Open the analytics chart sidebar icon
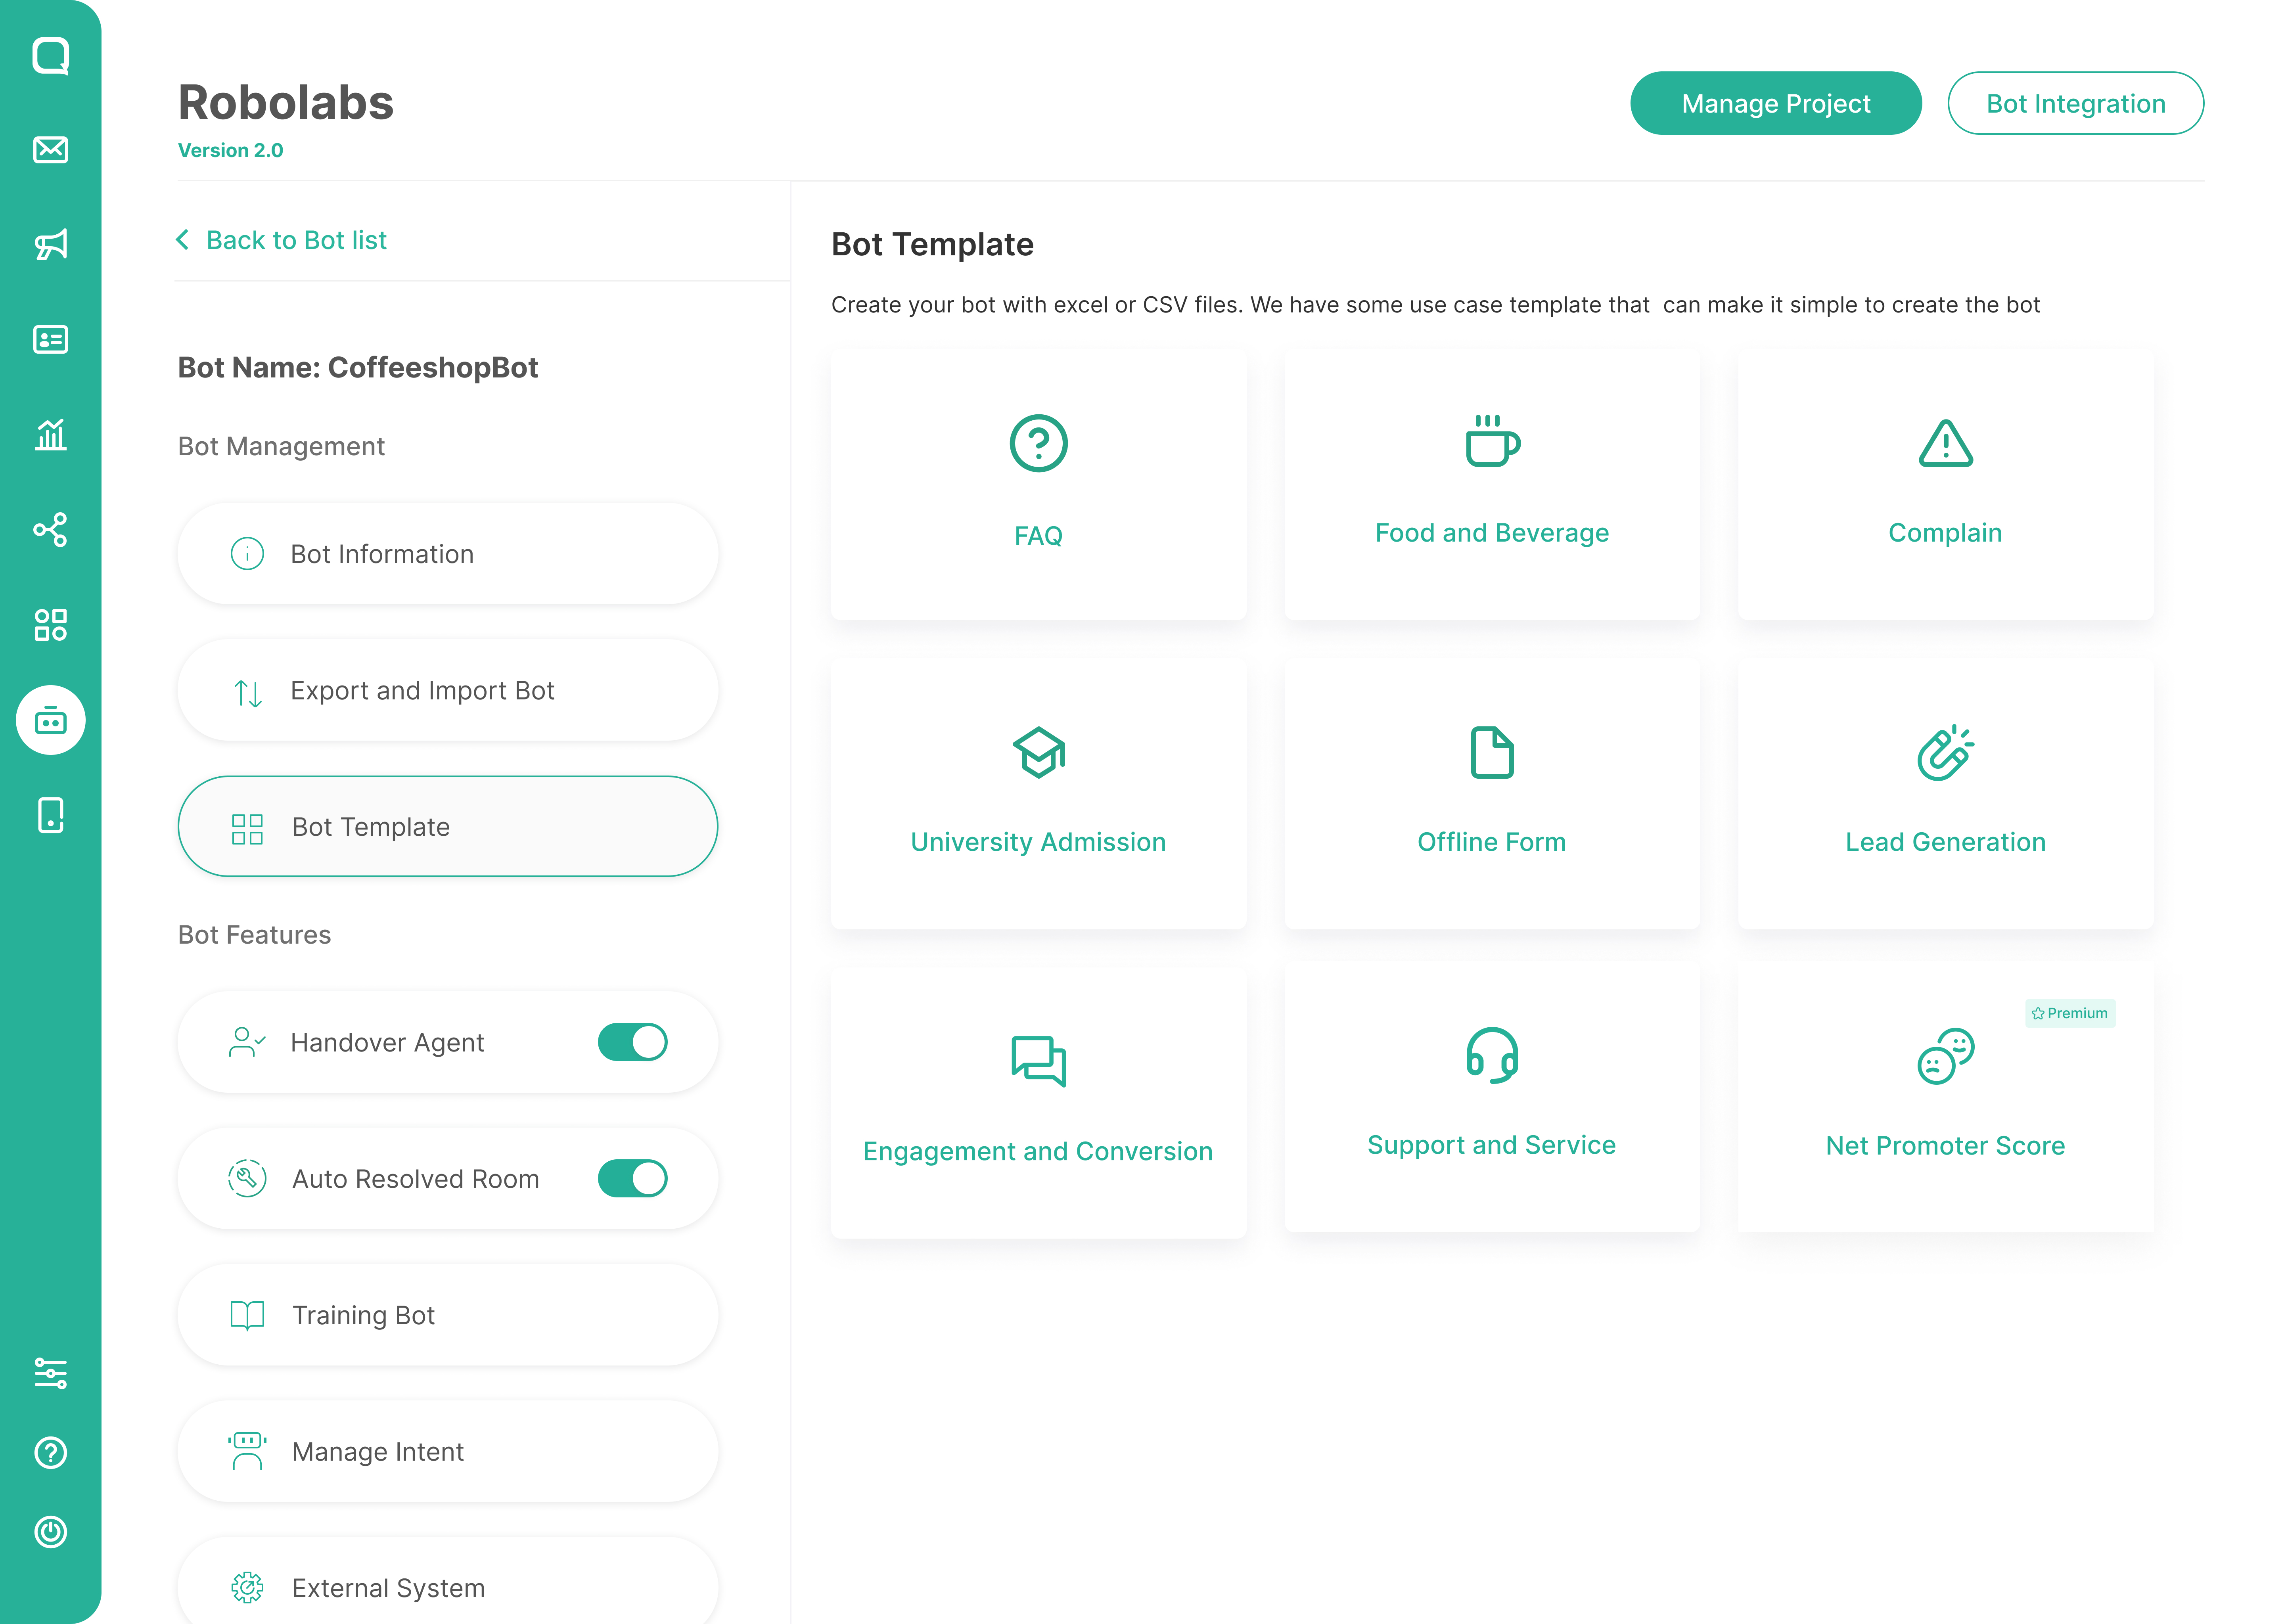Screen dimensions: 2284x1624 coord(50,434)
